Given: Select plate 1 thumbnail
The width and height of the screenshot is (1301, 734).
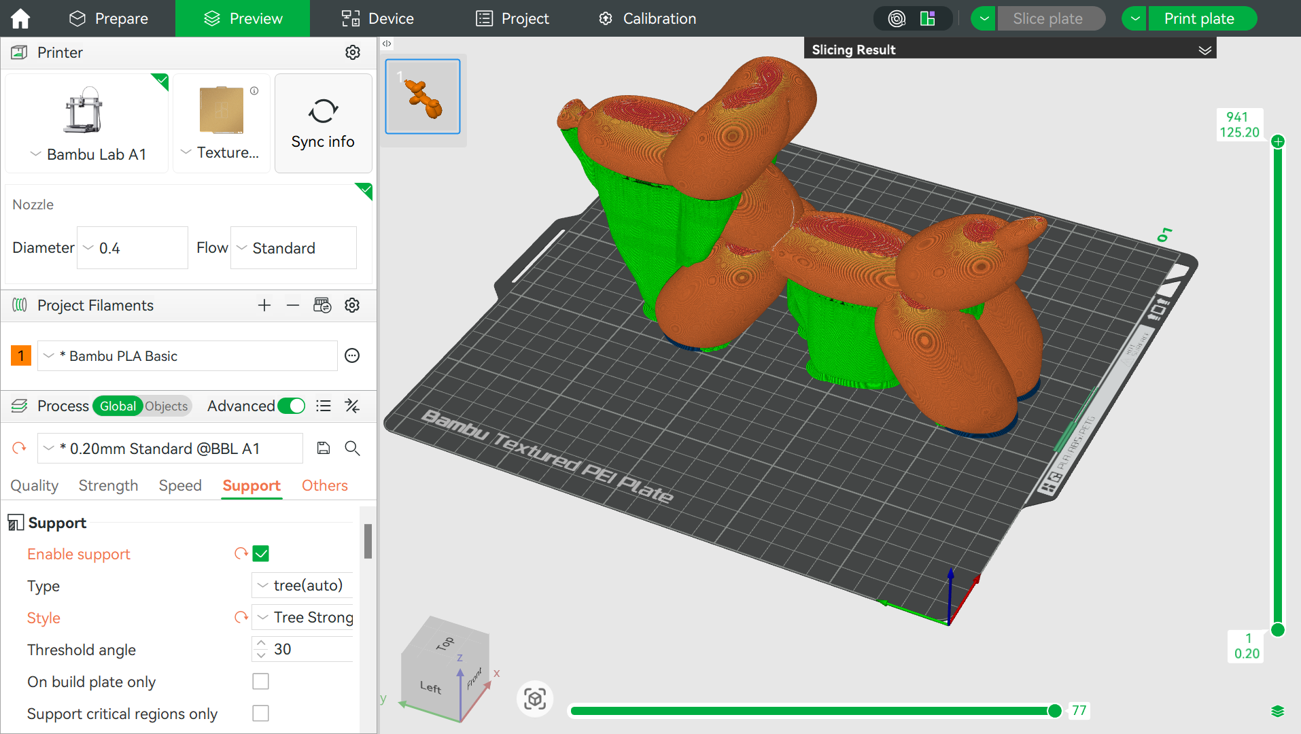Looking at the screenshot, I should [x=423, y=97].
